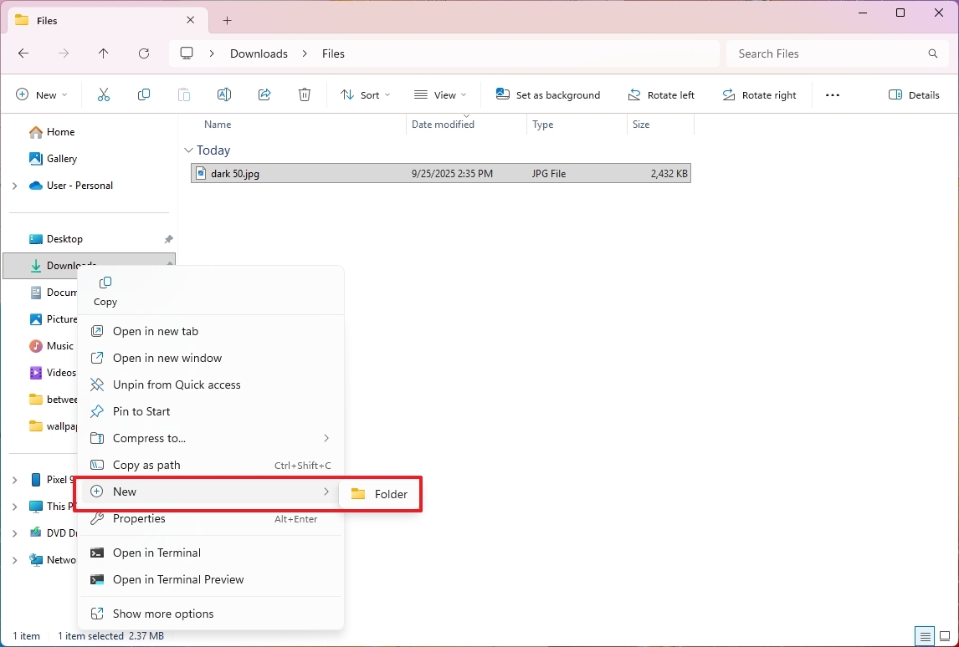The image size is (959, 647).
Task: Open the New dropdown in toolbar
Action: click(41, 94)
